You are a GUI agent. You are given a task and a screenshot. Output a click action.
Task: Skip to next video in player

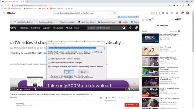pyautogui.click(x=18, y=89)
